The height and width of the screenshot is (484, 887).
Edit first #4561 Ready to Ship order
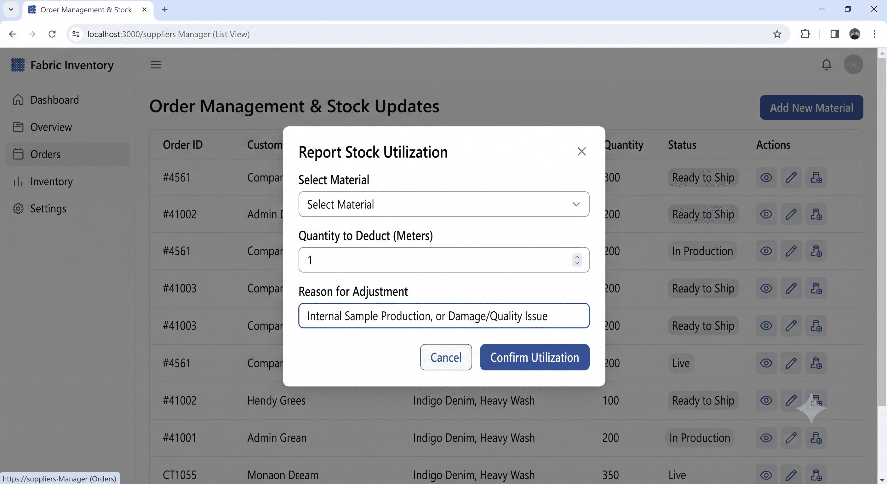791,178
